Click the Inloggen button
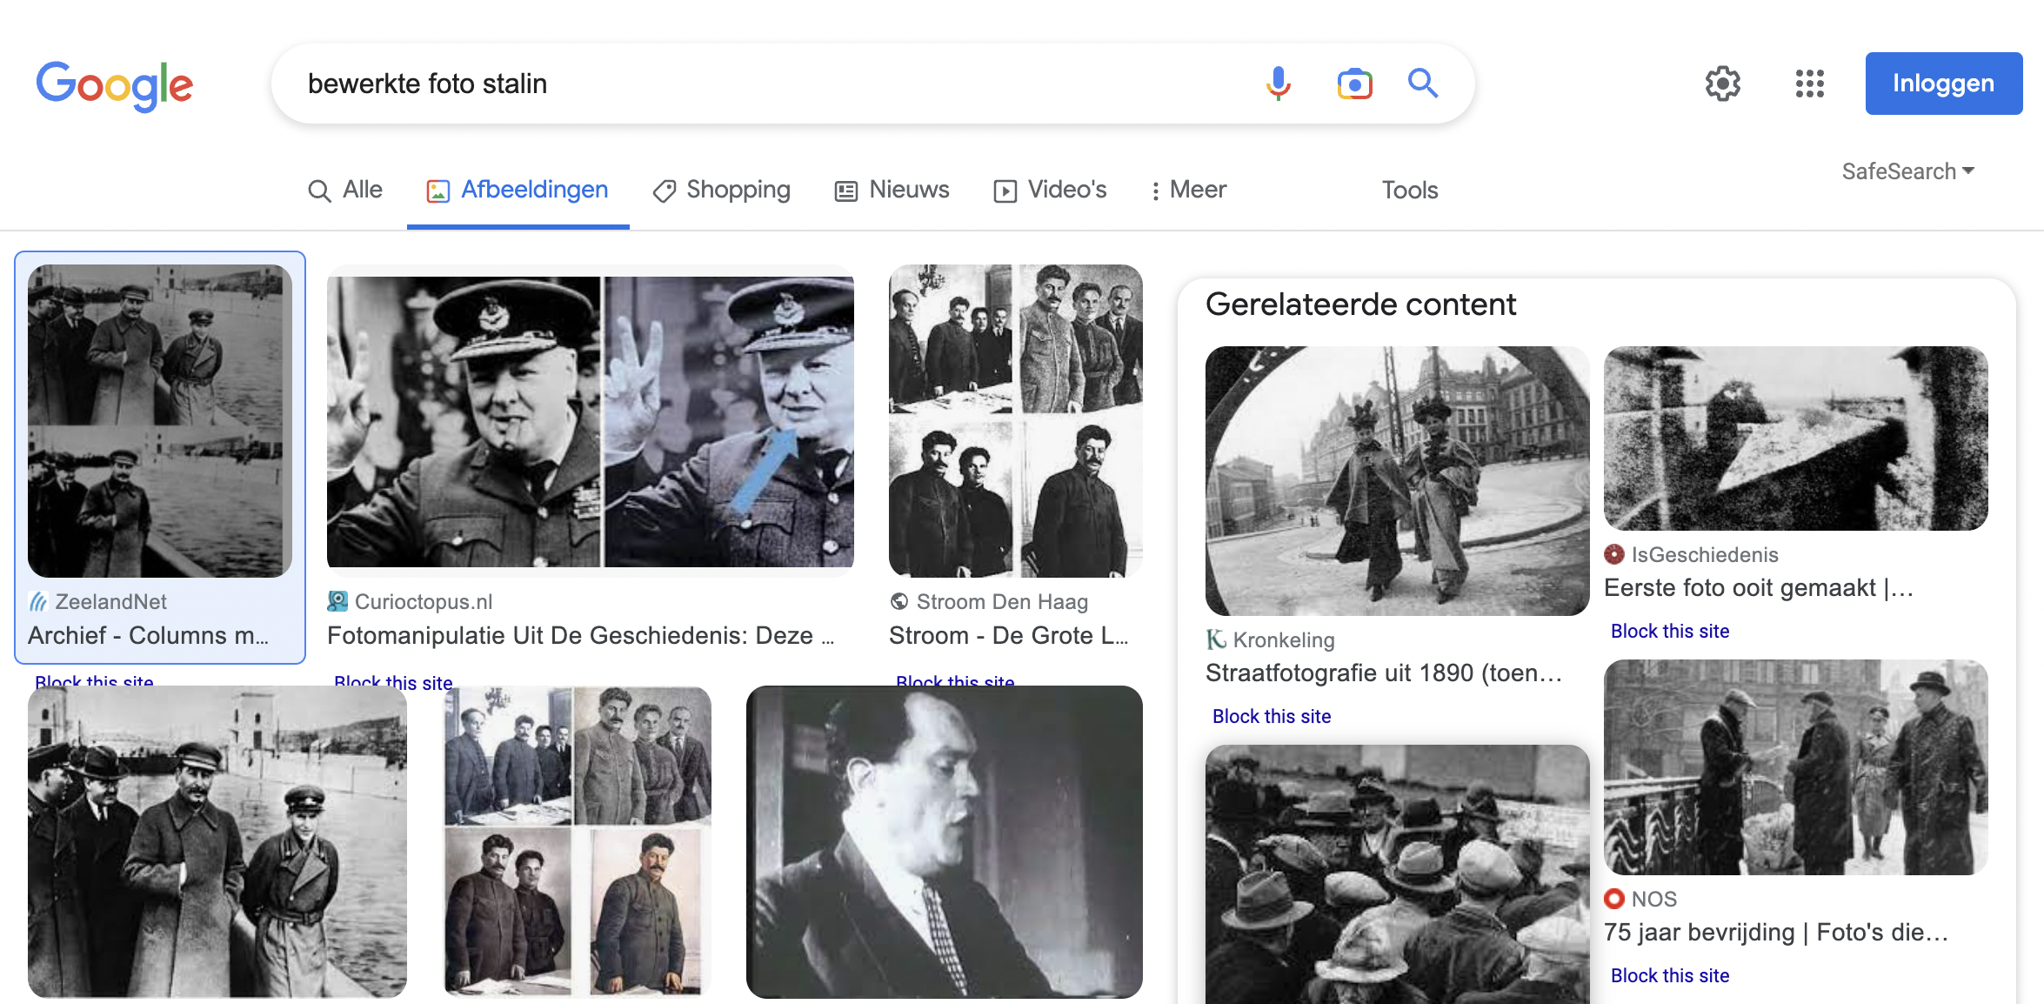The width and height of the screenshot is (2044, 1004). (1943, 84)
